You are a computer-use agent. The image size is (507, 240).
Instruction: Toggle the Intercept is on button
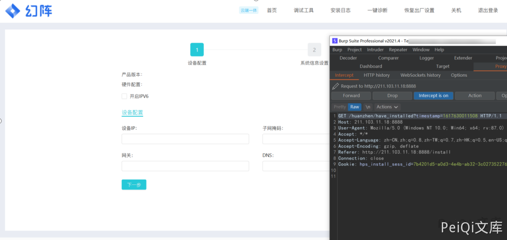(x=433, y=96)
